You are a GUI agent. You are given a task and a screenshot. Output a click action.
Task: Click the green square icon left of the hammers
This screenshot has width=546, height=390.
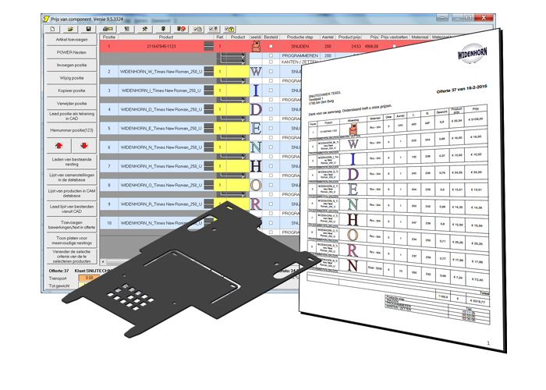coord(126,29)
